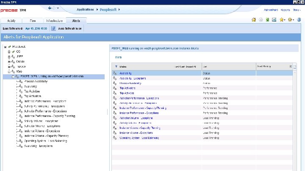Toggle the Auto Refresh icon button

coord(53,29)
